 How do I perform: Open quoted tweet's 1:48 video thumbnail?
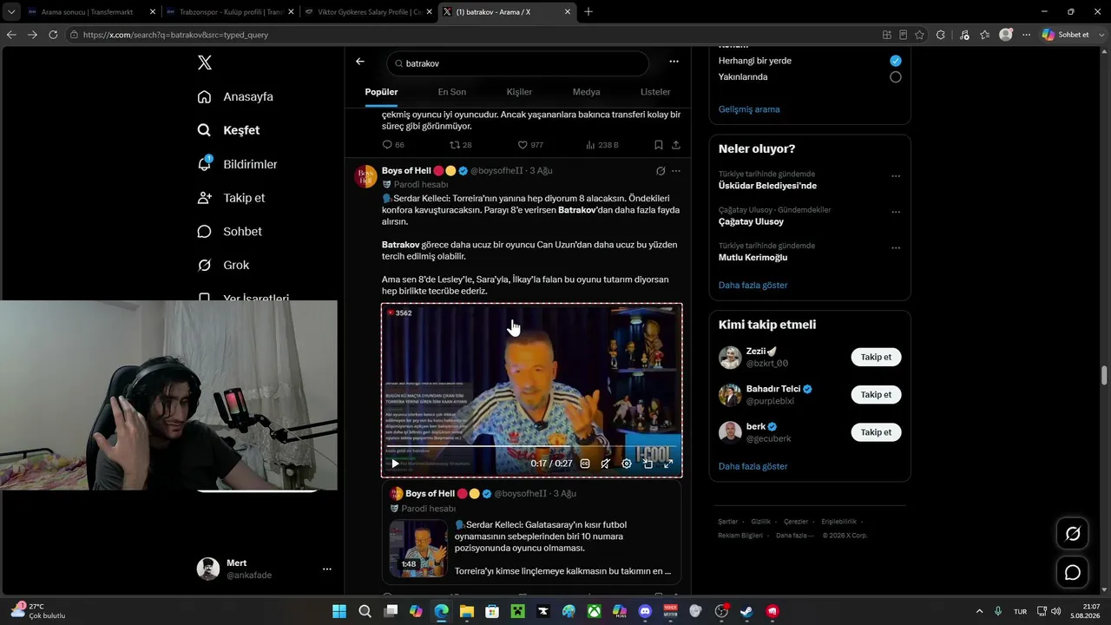pyautogui.click(x=418, y=549)
